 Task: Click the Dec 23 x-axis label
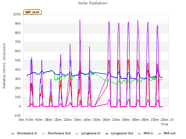click(169, 120)
